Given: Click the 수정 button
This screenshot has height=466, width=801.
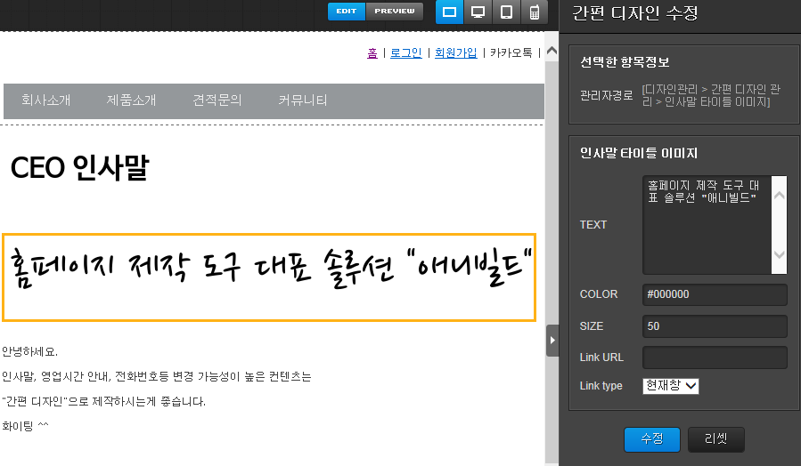Looking at the screenshot, I should pyautogui.click(x=652, y=439).
